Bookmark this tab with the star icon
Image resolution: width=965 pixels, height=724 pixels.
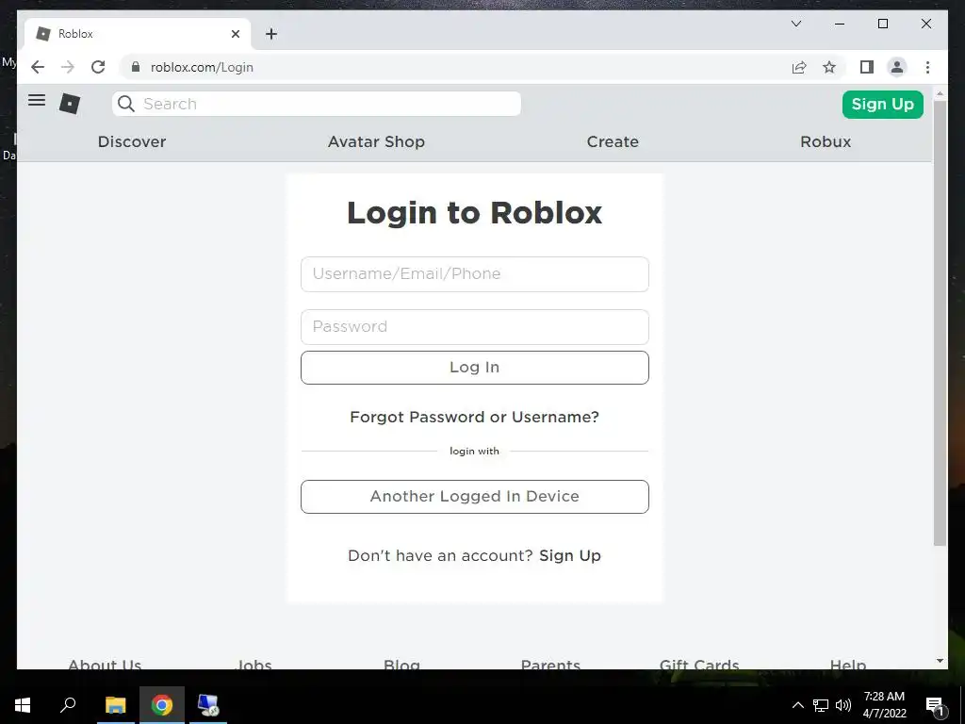tap(829, 67)
